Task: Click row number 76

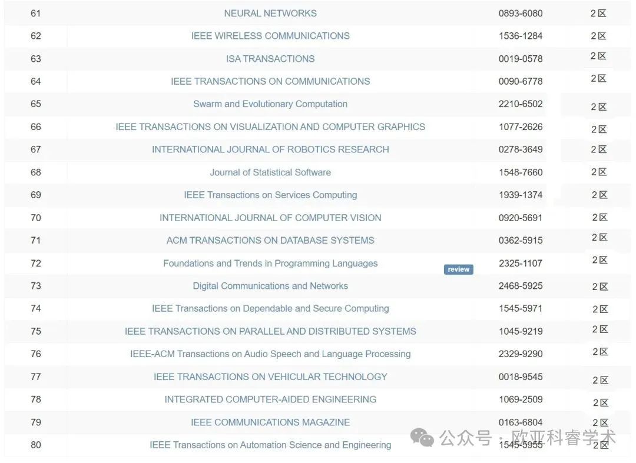Action: tap(36, 354)
